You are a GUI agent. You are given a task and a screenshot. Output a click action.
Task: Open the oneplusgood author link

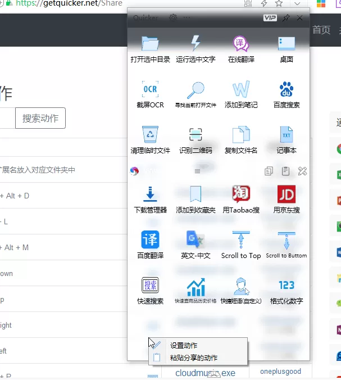coord(280,371)
